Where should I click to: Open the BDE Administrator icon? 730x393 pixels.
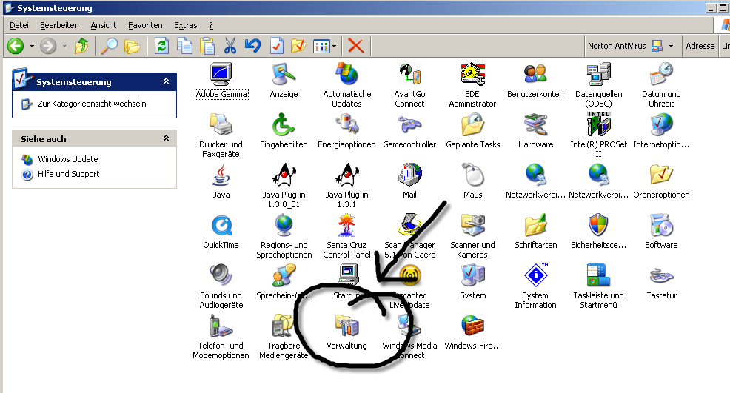[x=472, y=75]
